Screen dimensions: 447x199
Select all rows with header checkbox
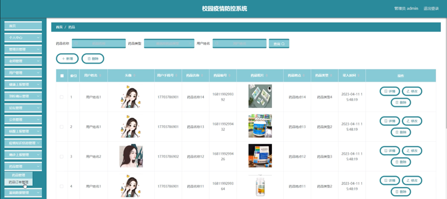pos(62,76)
